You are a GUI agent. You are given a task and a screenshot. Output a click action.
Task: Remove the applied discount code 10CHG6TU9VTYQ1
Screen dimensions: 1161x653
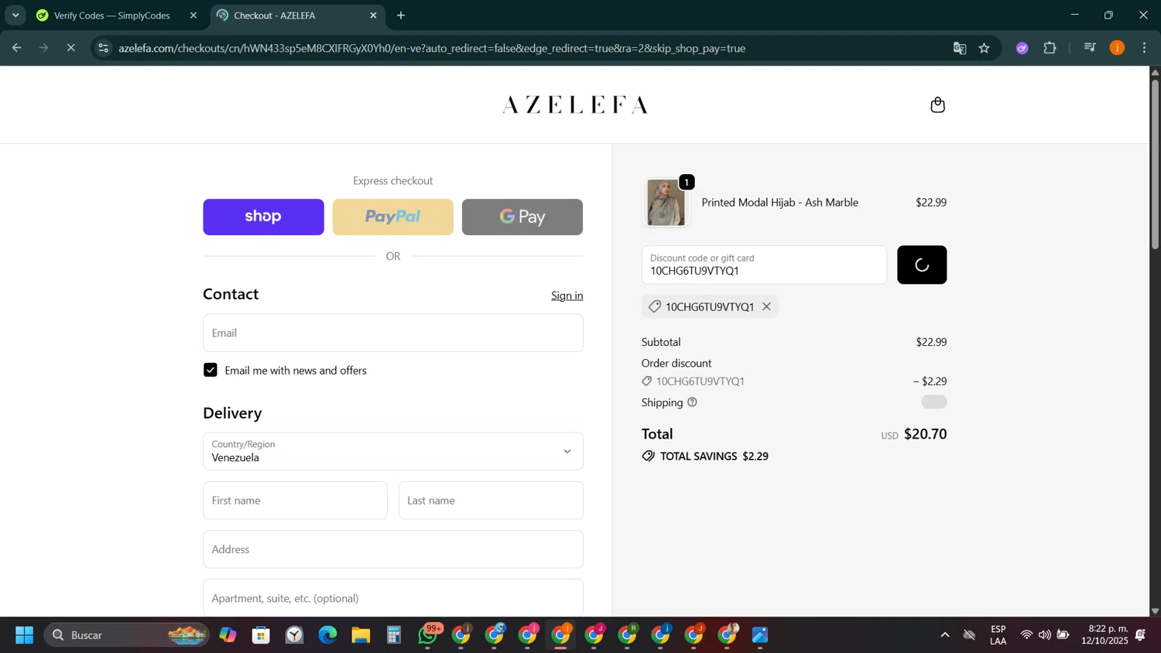click(x=766, y=306)
